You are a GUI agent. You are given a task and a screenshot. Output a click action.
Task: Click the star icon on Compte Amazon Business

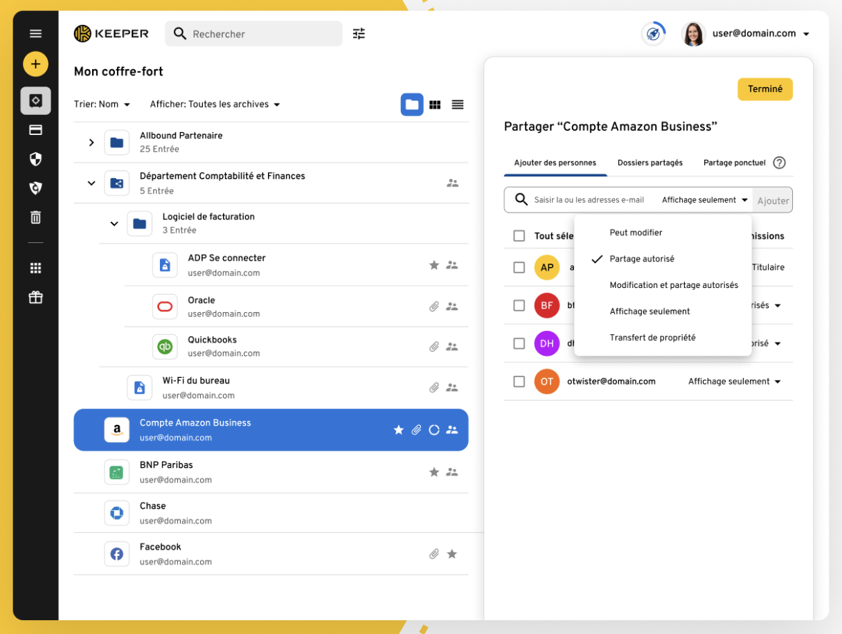[x=399, y=430]
